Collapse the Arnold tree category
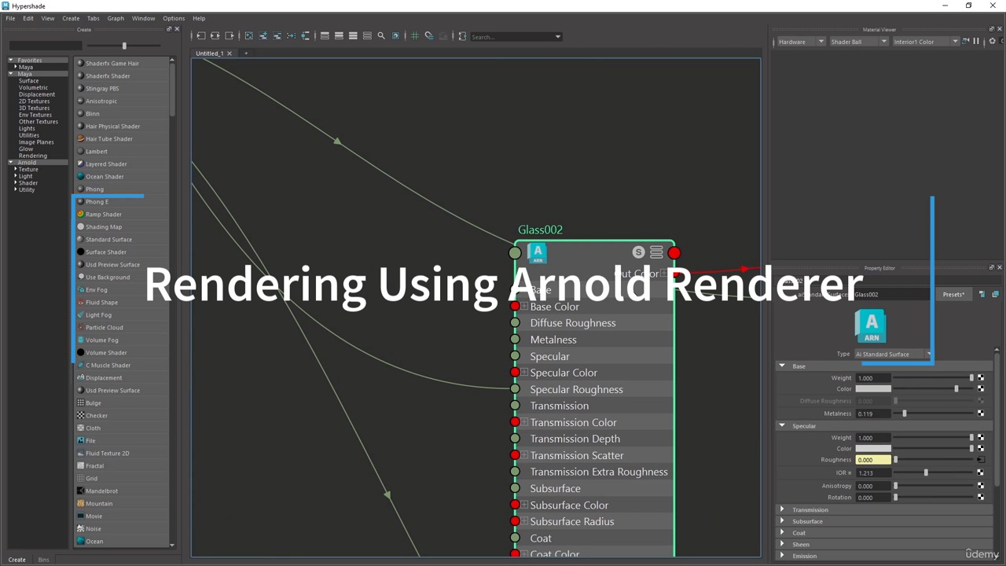Viewport: 1006px width, 566px height. 11,163
